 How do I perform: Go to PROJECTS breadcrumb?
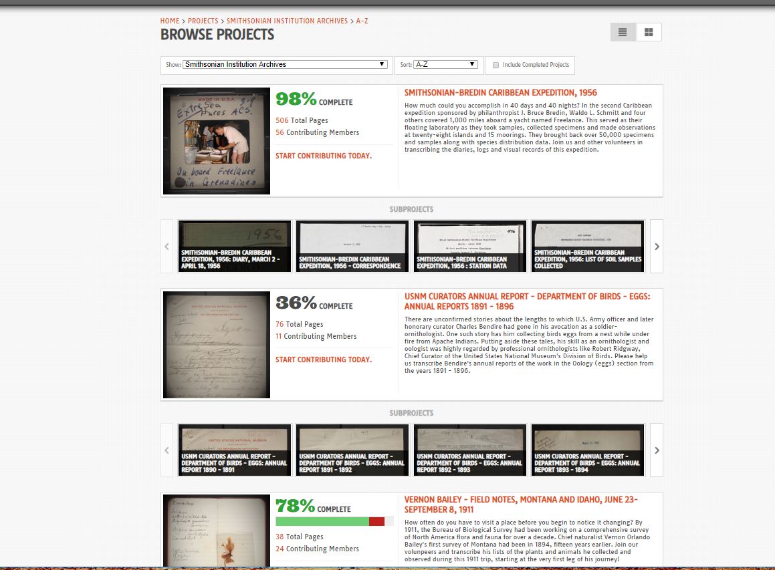coord(203,21)
